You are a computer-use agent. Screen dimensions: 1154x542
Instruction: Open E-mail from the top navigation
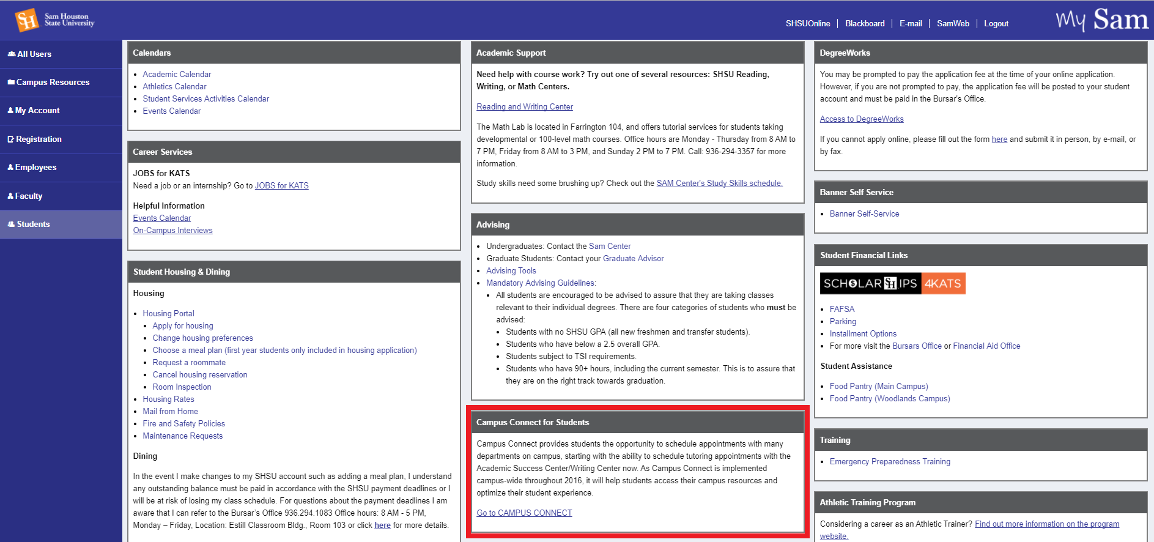[911, 24]
